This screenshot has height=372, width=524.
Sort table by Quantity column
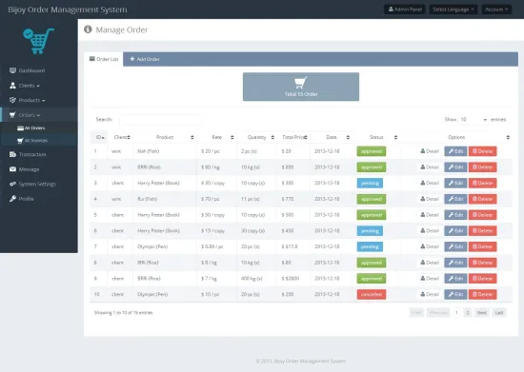tap(256, 137)
